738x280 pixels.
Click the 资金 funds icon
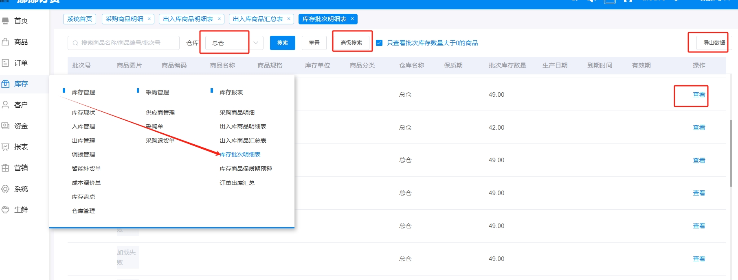point(5,126)
